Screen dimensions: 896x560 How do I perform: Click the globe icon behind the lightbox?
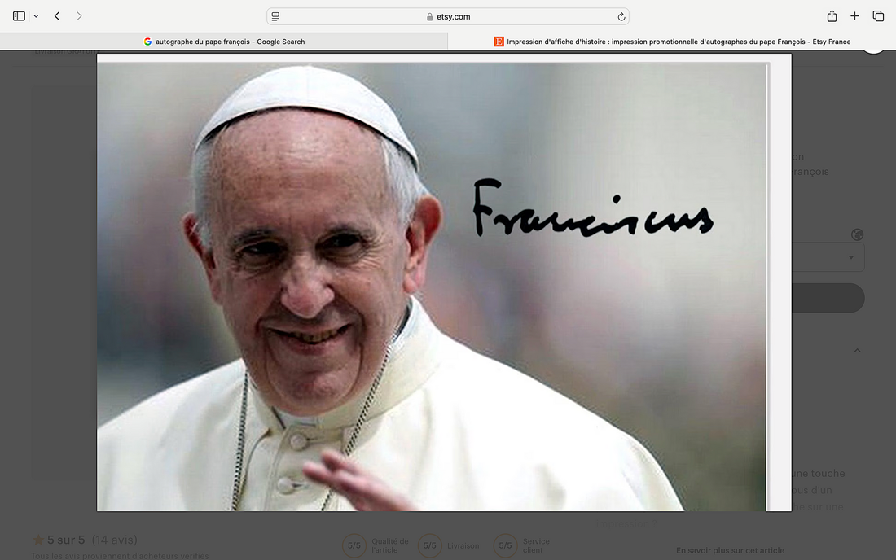pos(857,234)
